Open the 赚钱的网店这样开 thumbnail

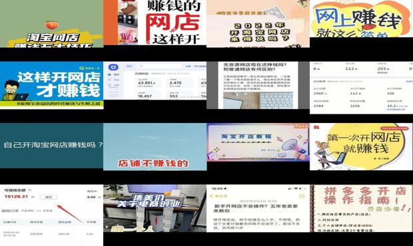tap(155, 23)
